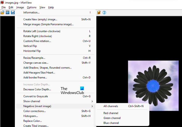This screenshot has width=182, height=127.
Task: Click the checkmark settings toolbar icon
Action: 99,12
